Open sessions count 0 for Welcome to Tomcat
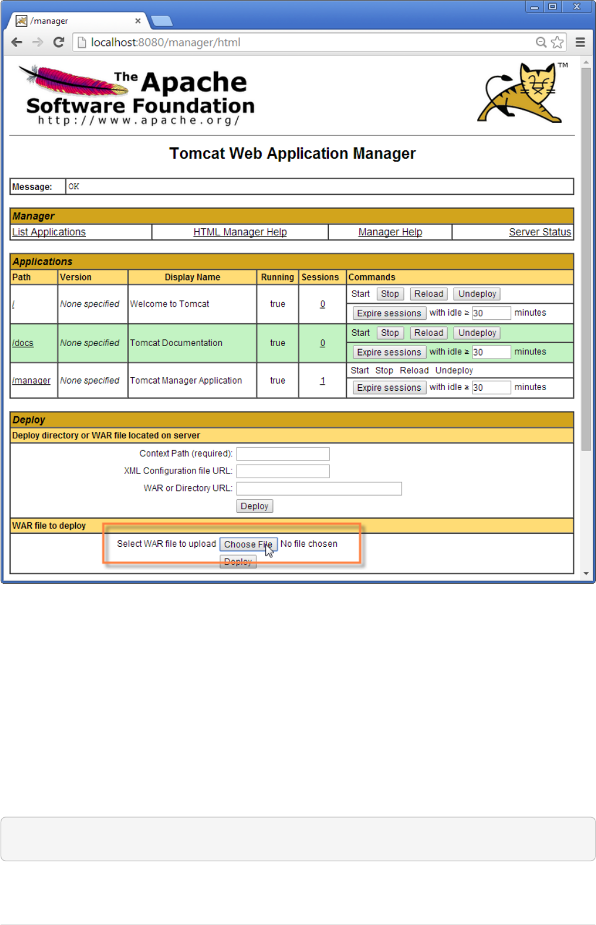This screenshot has width=596, height=925. click(x=322, y=304)
